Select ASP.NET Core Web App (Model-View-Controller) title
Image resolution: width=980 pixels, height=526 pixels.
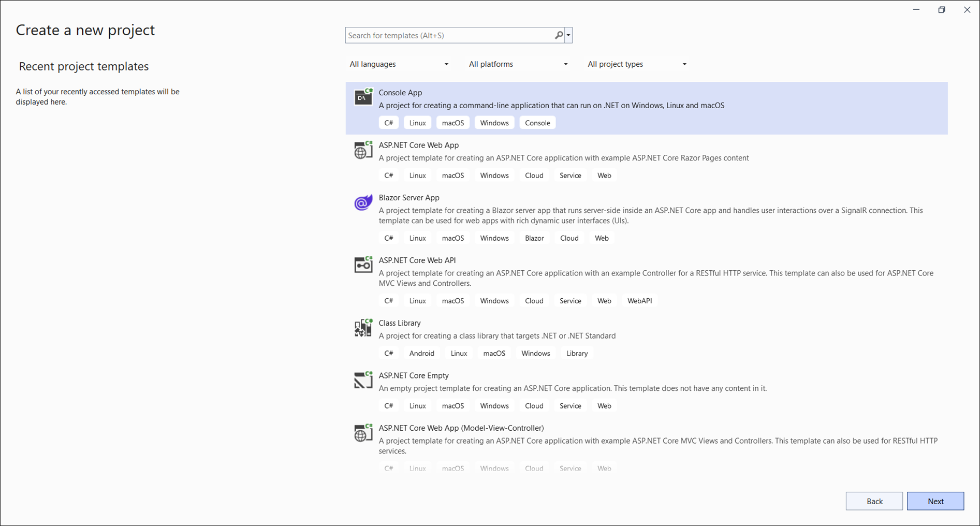[x=461, y=428]
